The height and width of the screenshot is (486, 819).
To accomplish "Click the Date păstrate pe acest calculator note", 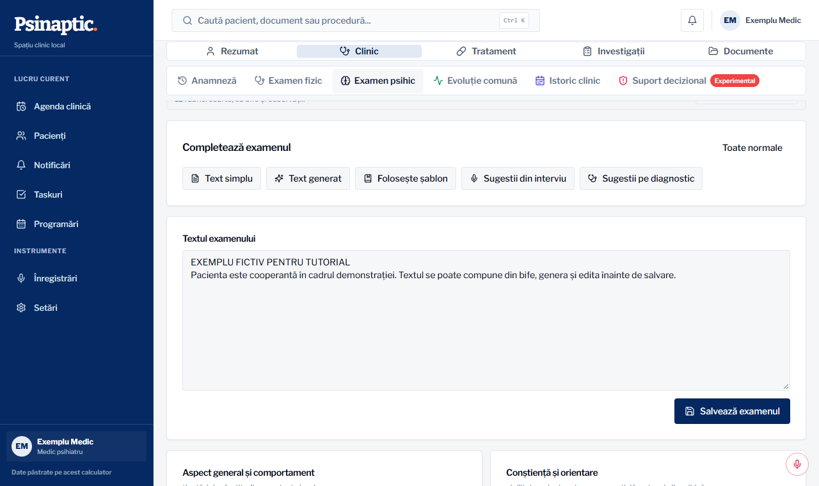I will click(61, 473).
